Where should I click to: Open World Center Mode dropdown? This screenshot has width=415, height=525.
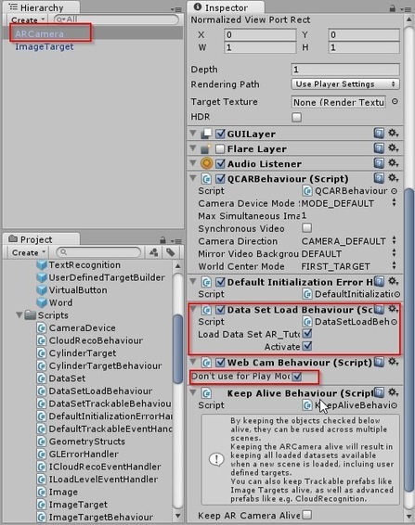pos(348,266)
